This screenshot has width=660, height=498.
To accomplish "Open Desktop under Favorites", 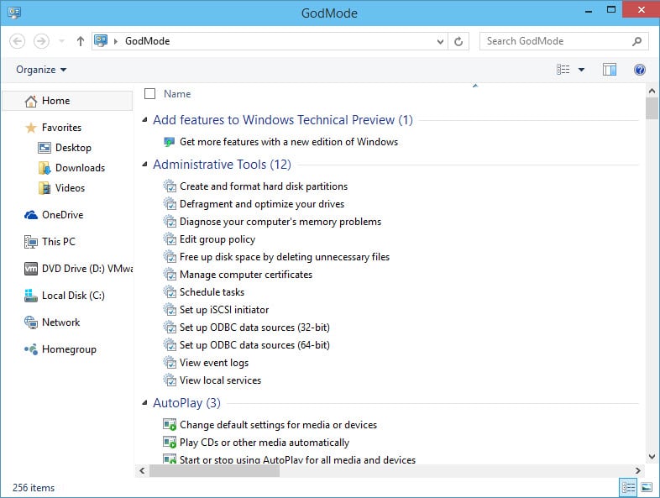I will pyautogui.click(x=73, y=148).
